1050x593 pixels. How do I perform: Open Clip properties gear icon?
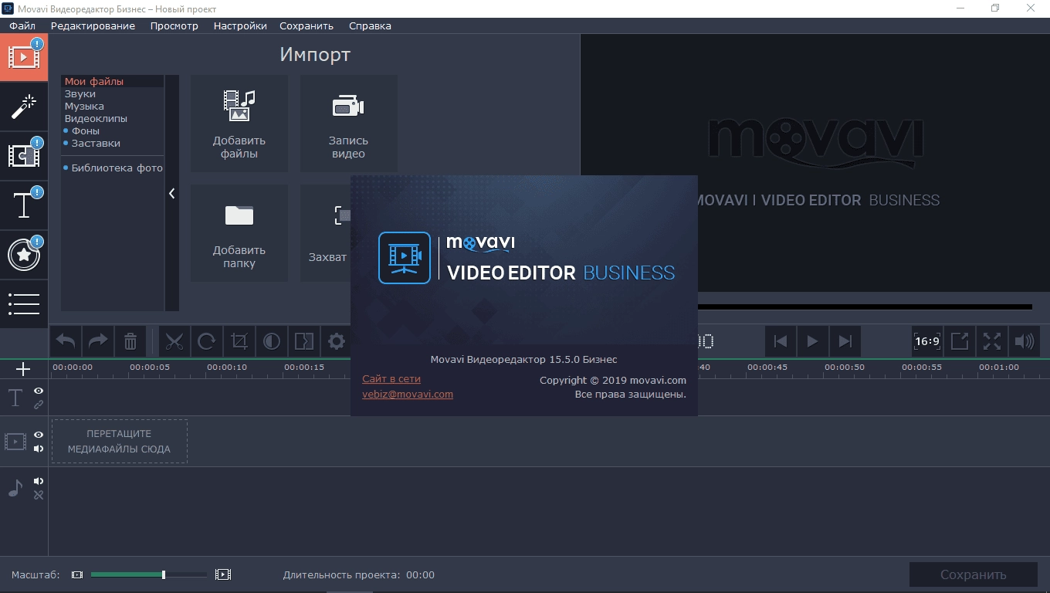(x=337, y=341)
